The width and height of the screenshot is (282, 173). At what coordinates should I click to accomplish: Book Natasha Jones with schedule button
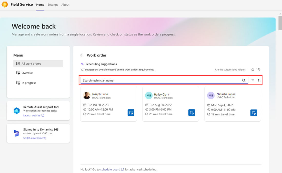tap(254, 113)
